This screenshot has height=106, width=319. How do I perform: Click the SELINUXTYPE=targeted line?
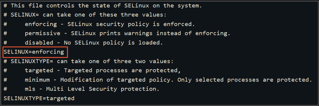tap(39, 99)
